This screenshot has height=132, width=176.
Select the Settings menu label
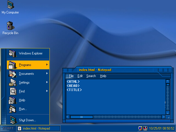24,82
